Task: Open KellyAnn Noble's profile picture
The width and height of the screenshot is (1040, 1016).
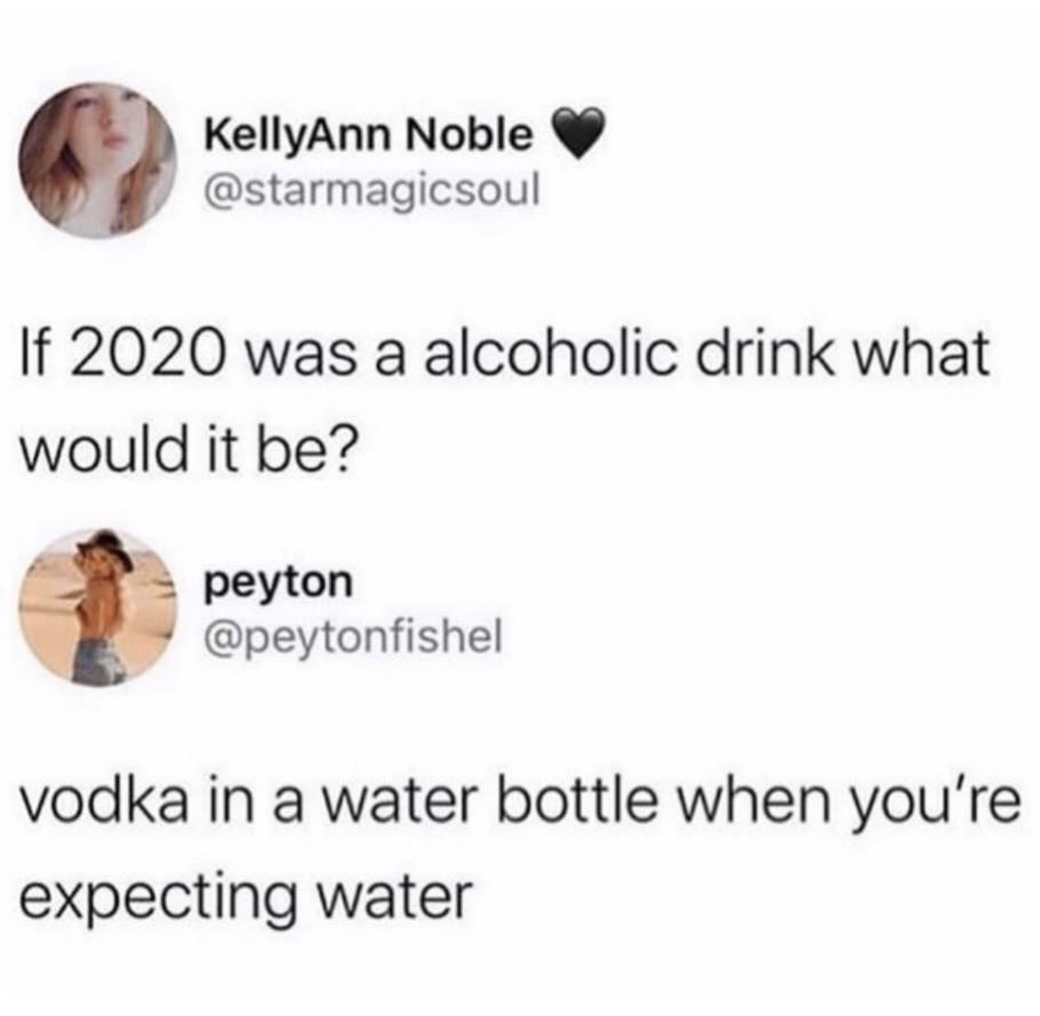Action: 98,160
